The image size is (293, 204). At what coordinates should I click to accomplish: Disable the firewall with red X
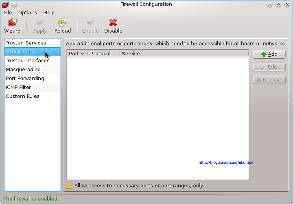click(x=113, y=26)
